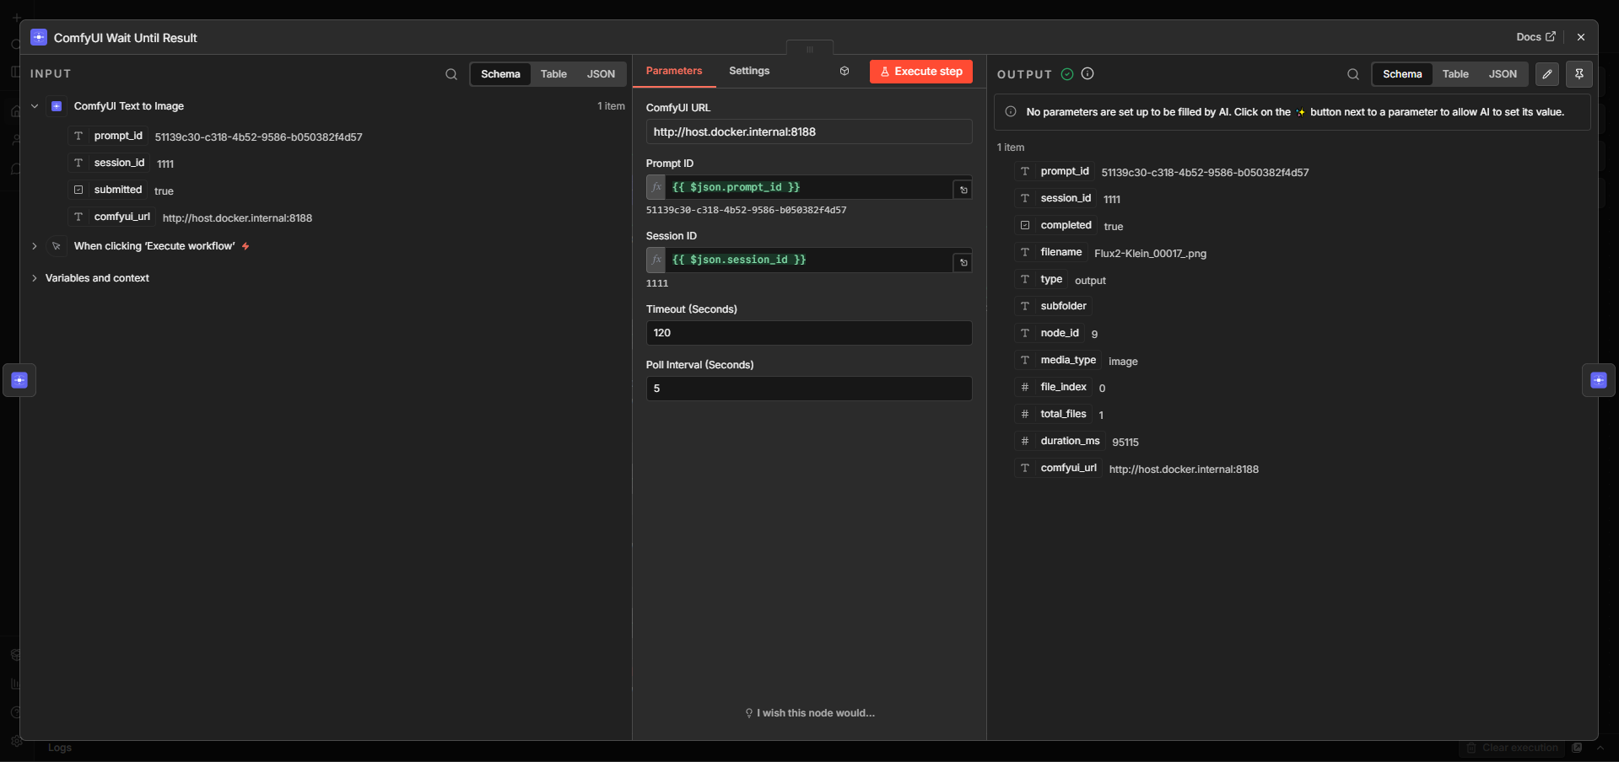Switch input view to JSON
This screenshot has width=1619, height=762.
pyautogui.click(x=601, y=74)
